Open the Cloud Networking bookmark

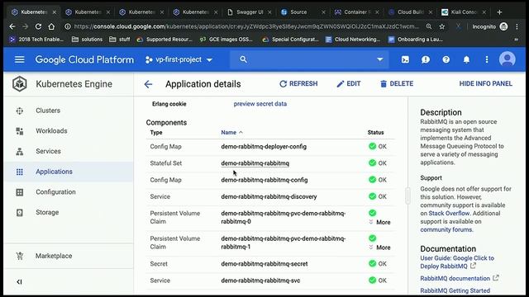point(353,40)
